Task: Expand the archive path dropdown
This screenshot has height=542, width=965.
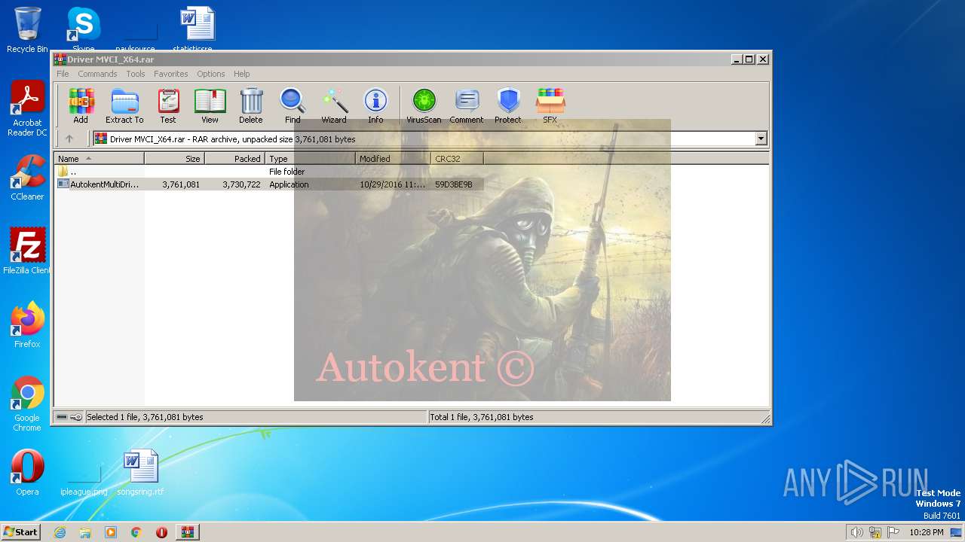Action: pyautogui.click(x=761, y=139)
